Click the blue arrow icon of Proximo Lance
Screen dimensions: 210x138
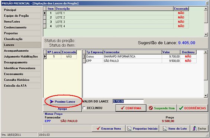click(51, 102)
